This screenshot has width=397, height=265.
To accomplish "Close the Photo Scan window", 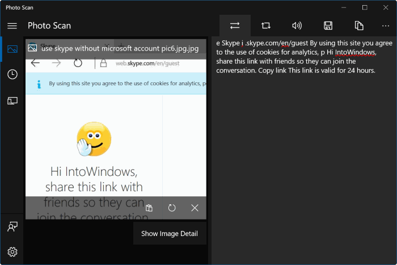I will point(386,7).
